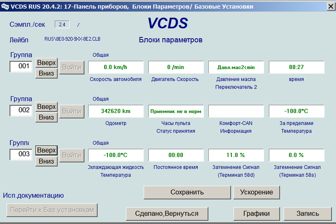Click Вверх button for group 003

click(47, 150)
